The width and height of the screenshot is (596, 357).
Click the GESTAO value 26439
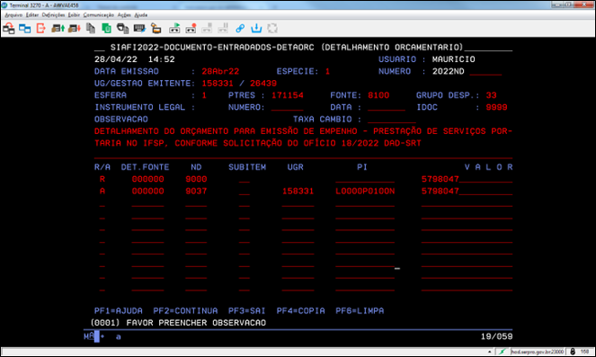coord(263,84)
